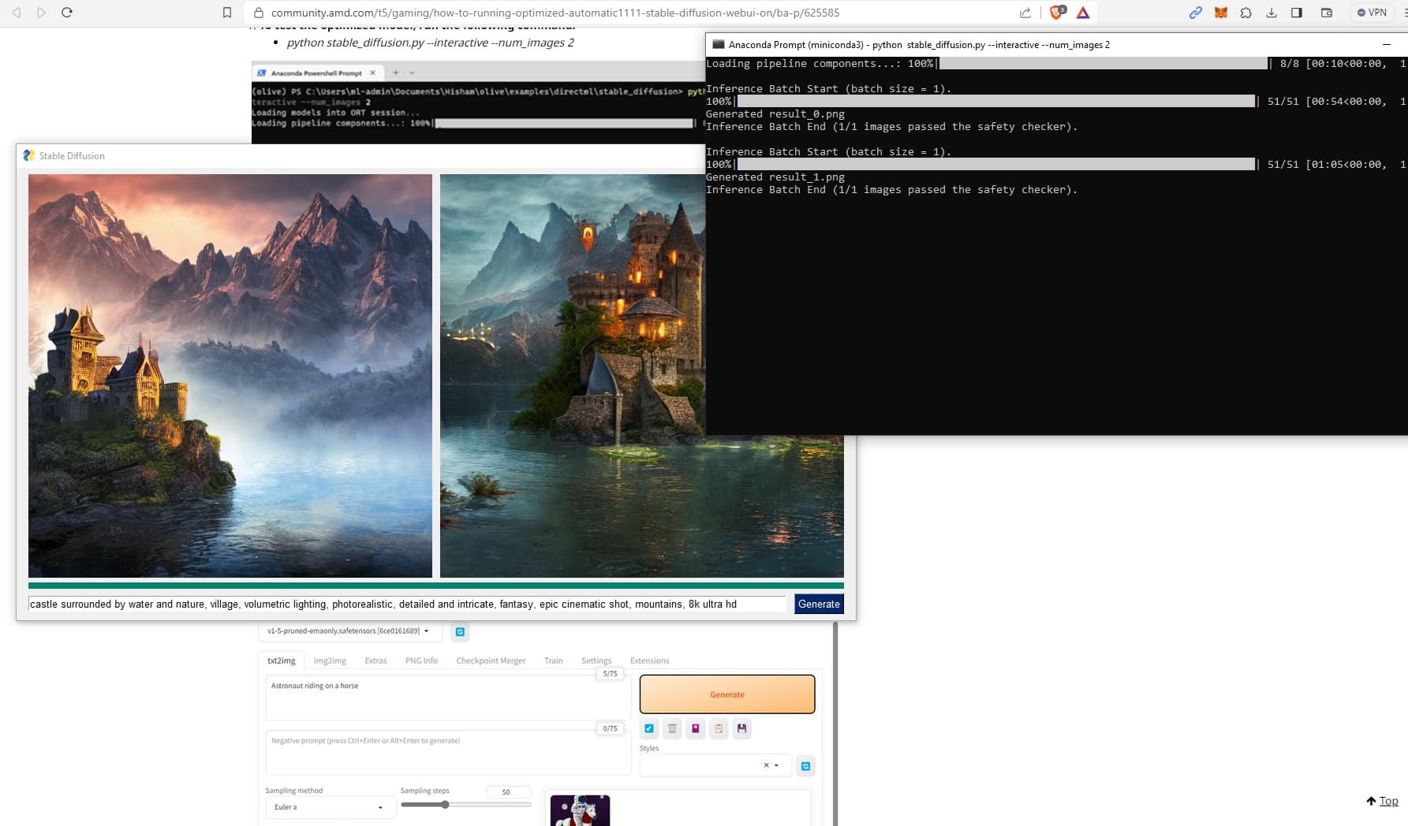Click the orange Generate button
The height and width of the screenshot is (826, 1408).
click(x=727, y=694)
